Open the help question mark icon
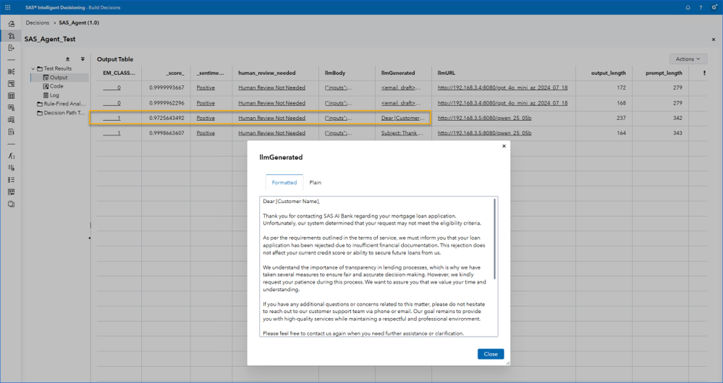This screenshot has width=723, height=383. click(x=701, y=7)
